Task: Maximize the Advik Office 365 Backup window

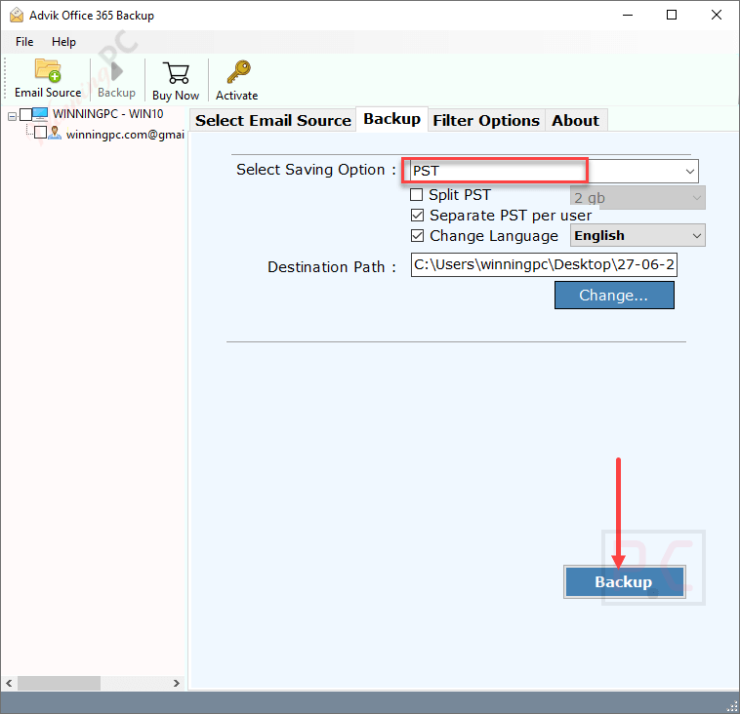Action: click(671, 15)
